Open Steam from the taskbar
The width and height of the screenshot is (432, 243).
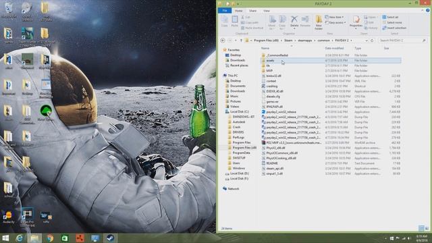click(x=110, y=238)
